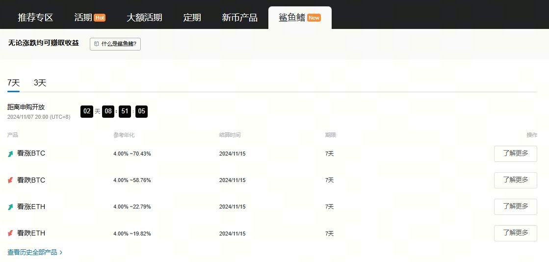The image size is (549, 262).
Task: Click the red bearish arrow icon beside 看跌BTC
Action: coord(11,180)
